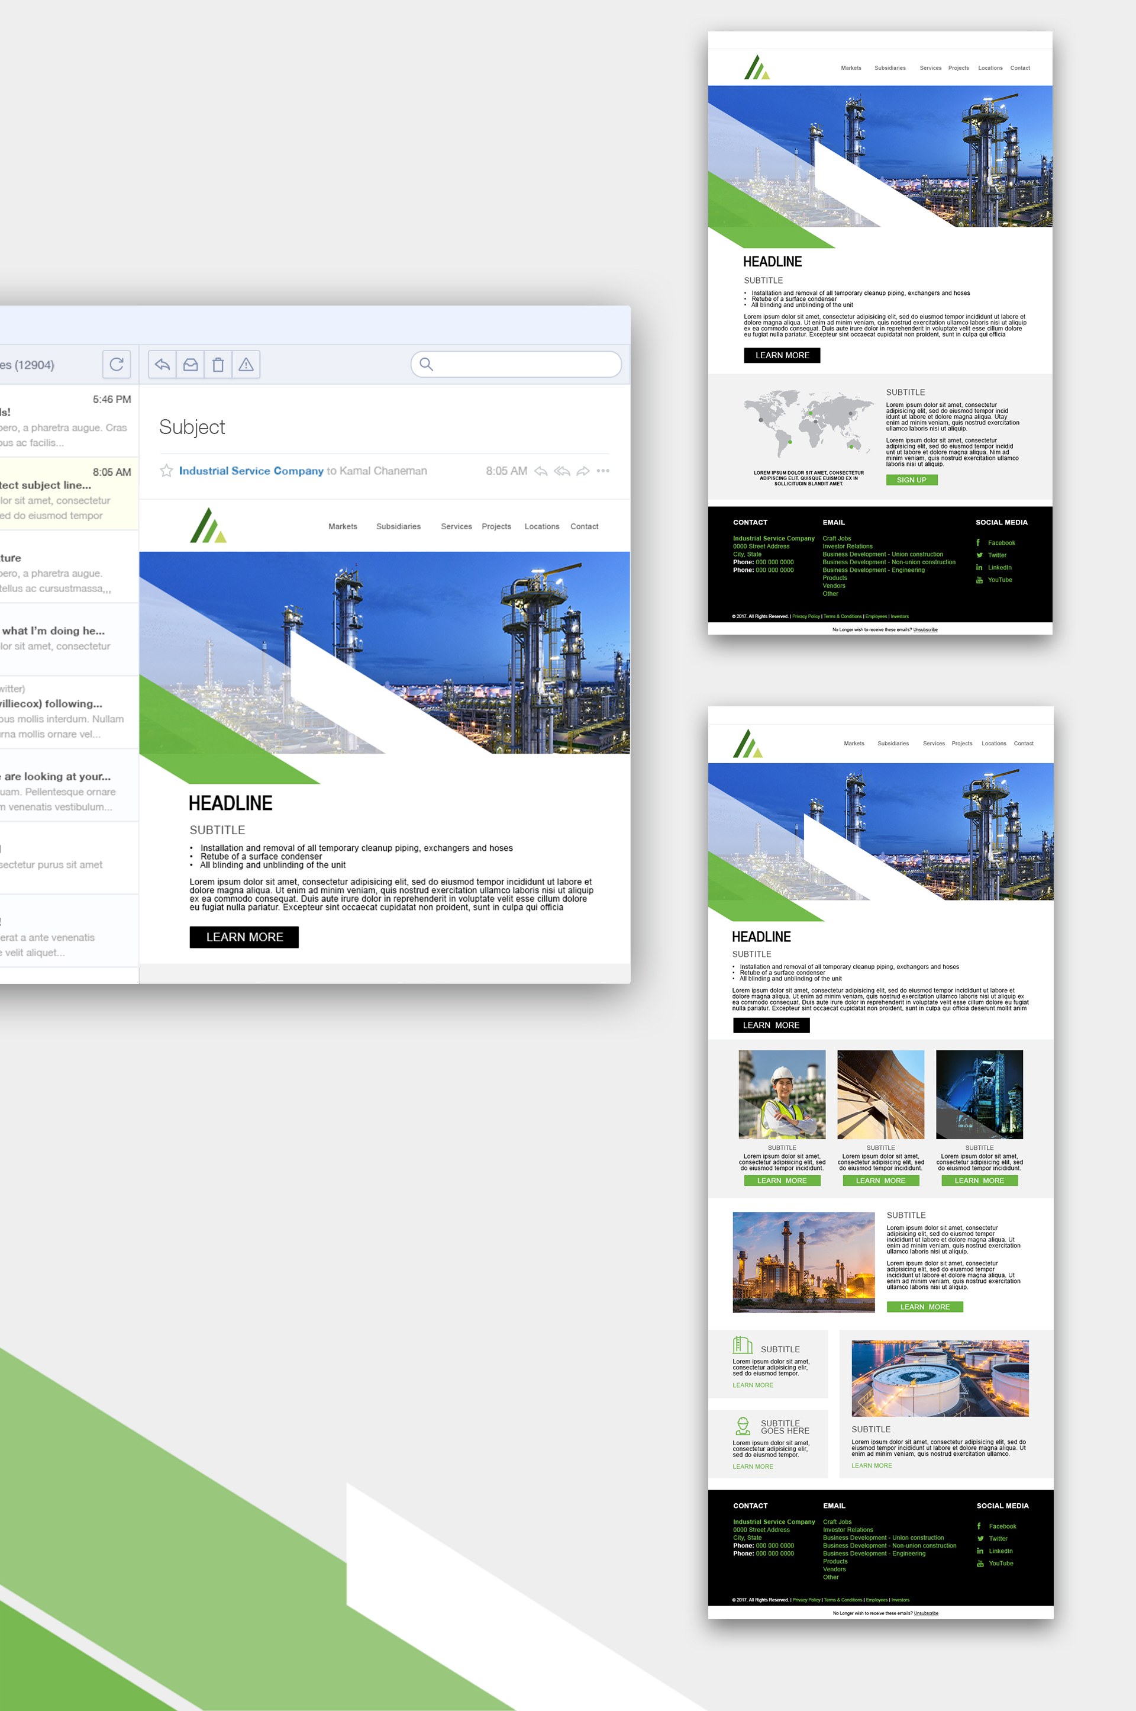Screen dimensions: 1136x1711
Task: Click the reply-all arrows beside 8:05 AM
Action: point(561,471)
